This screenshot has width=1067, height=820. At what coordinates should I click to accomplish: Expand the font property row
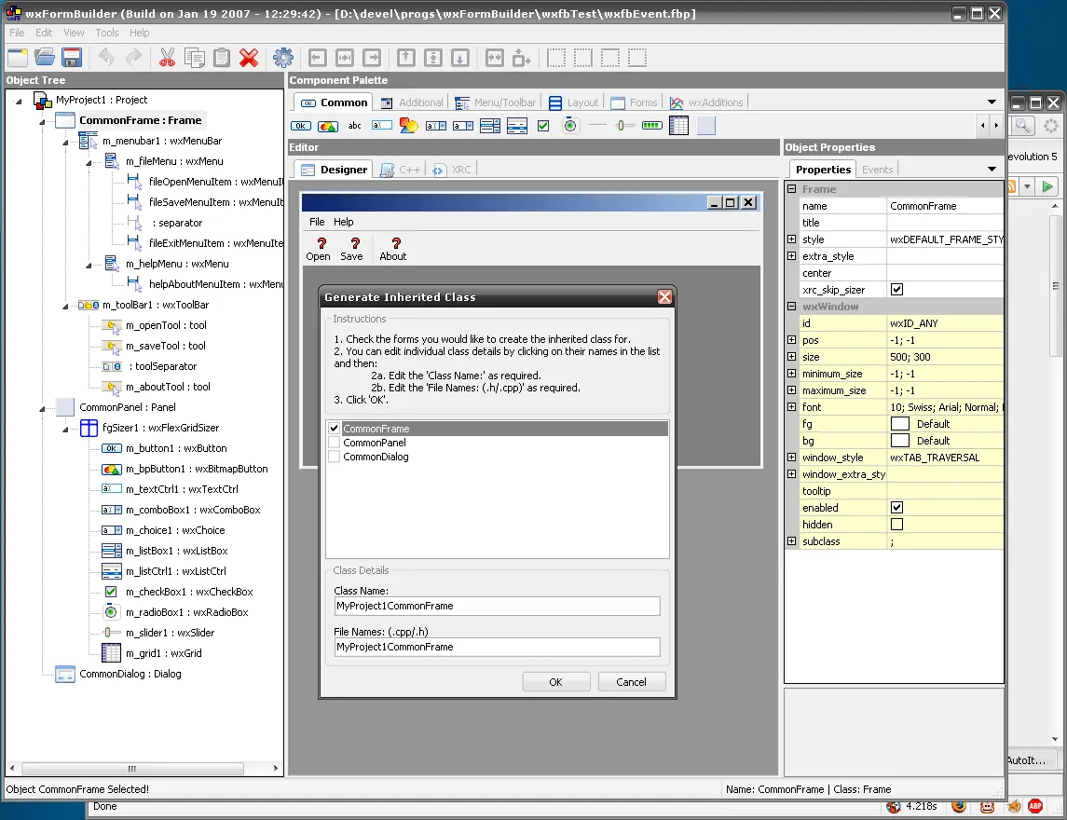pyautogui.click(x=791, y=407)
